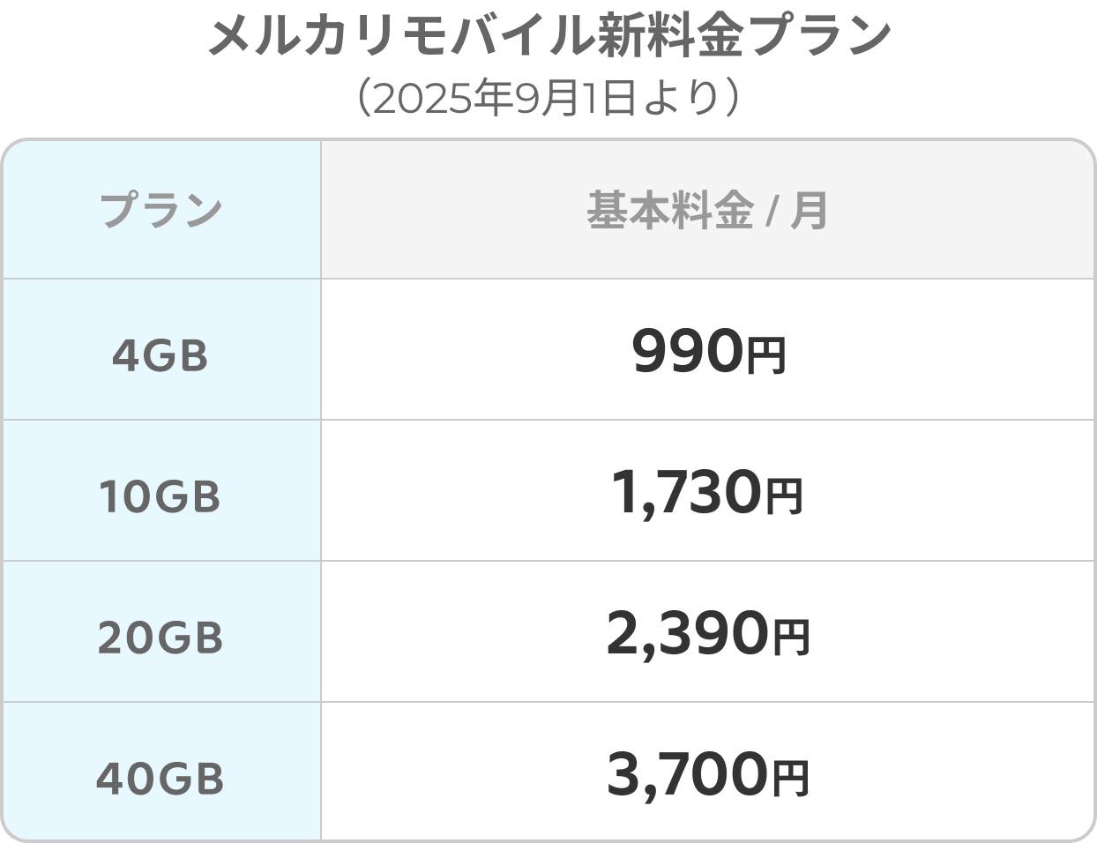This screenshot has width=1097, height=843.
Task: Click the 月 character in price header
Action: [x=810, y=211]
